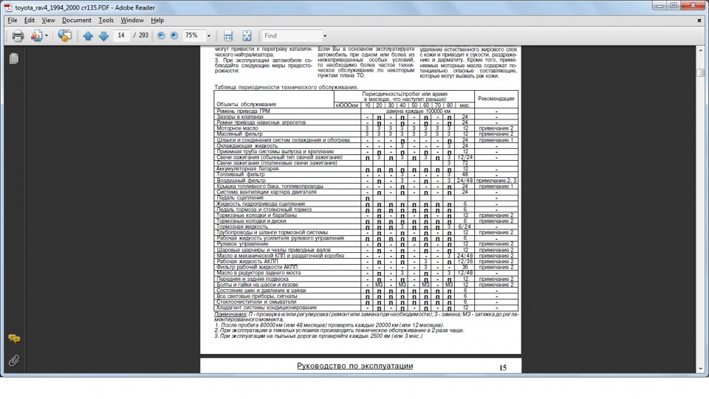This screenshot has height=399, width=709.
Task: Go to next page with down arrow
Action: coord(103,35)
